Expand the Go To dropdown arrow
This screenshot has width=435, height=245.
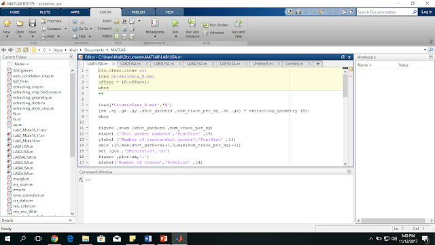click(x=91, y=29)
